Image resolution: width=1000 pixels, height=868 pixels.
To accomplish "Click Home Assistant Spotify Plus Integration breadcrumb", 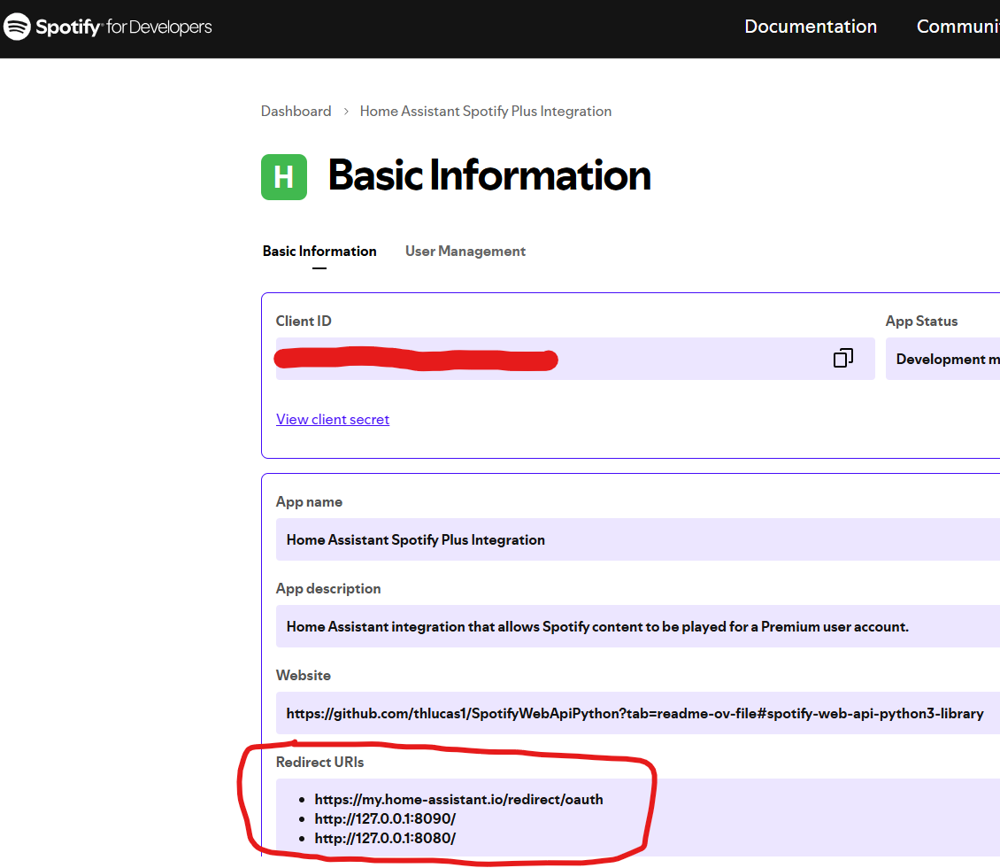I will (485, 111).
